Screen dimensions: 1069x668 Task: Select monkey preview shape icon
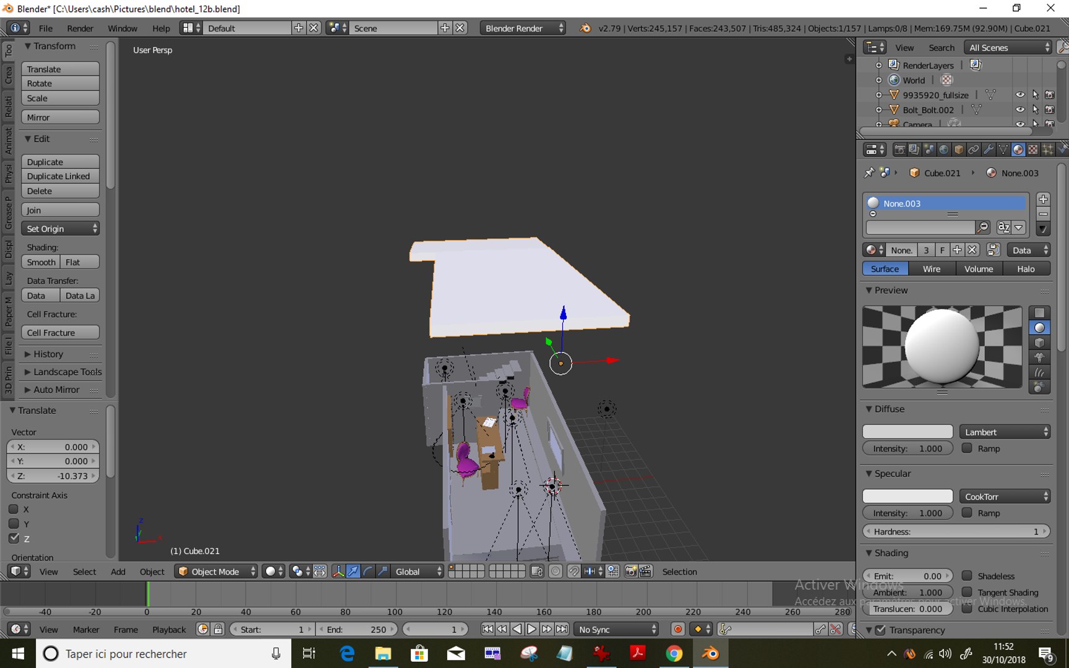(x=1039, y=358)
